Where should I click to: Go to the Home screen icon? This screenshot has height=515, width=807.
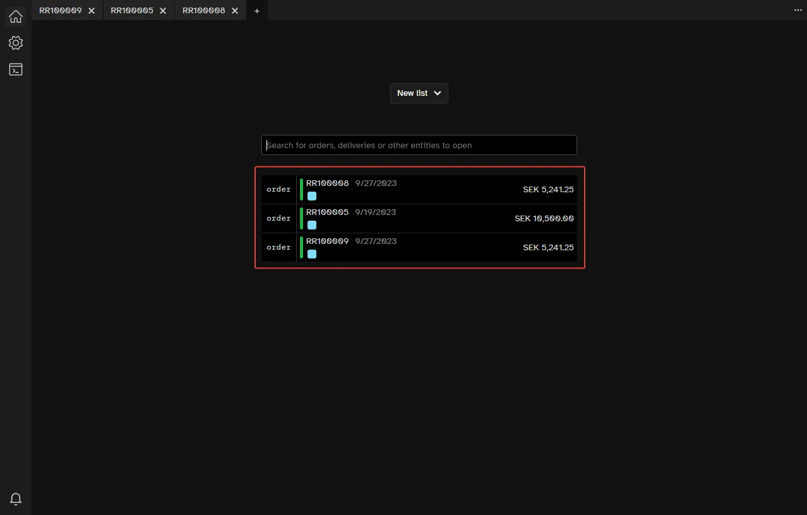click(x=15, y=16)
